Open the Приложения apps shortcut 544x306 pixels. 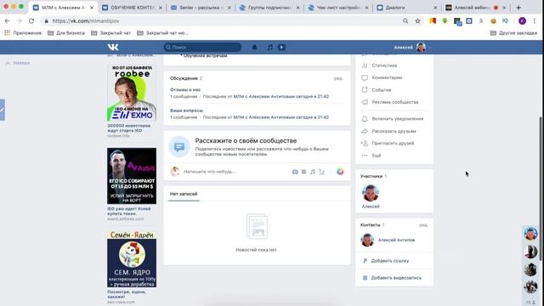click(23, 33)
